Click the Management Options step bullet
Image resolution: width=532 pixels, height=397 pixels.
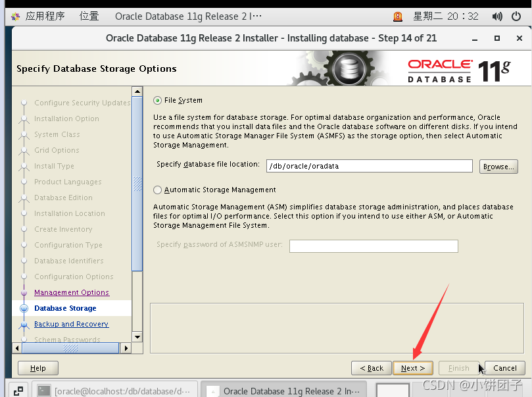click(x=24, y=292)
